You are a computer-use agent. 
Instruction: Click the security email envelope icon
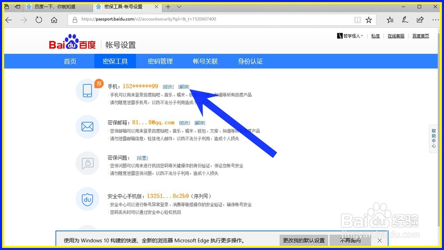point(87,127)
